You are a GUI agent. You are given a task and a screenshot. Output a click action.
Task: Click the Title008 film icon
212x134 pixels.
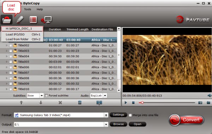[15, 78]
